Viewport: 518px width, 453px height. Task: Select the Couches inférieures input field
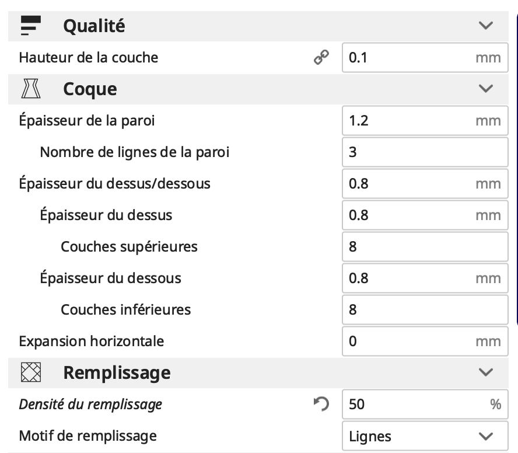(425, 309)
